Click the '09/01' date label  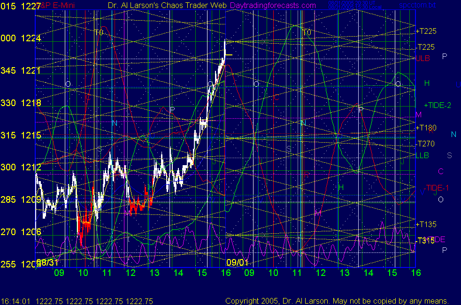[x=237, y=262]
